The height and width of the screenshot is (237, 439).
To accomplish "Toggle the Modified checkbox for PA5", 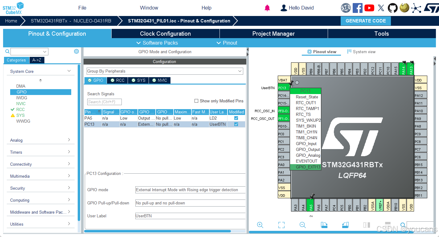I will (236, 118).
